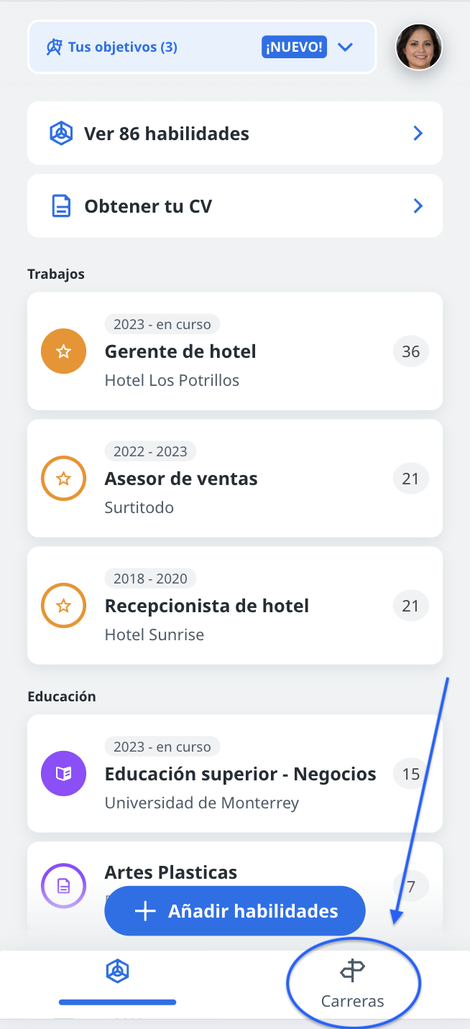This screenshot has height=1029, width=470.
Task: Click the document icon in Obtener tu CV
Action: click(62, 206)
